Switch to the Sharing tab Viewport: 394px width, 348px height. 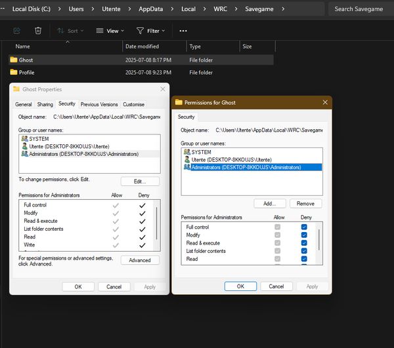point(45,104)
